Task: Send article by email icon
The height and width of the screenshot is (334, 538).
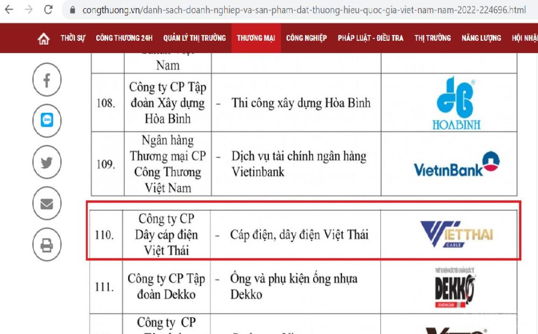Action: [x=47, y=204]
